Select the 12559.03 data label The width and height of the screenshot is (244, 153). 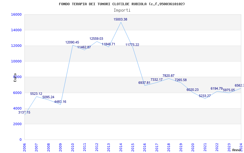tap(96, 39)
